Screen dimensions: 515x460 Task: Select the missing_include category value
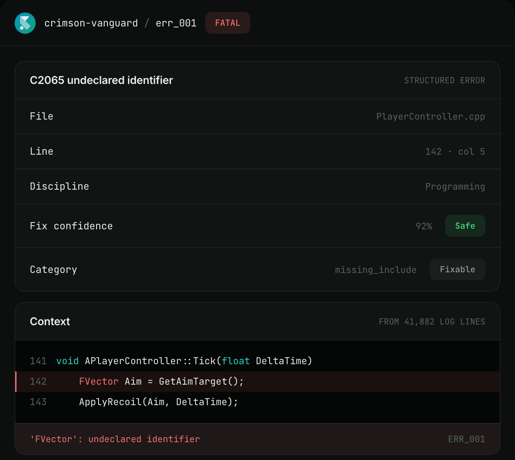click(376, 270)
